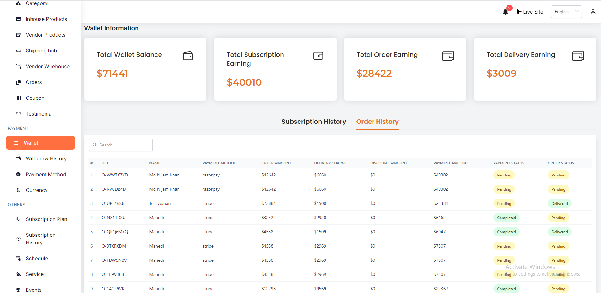Expand the English language dropdown
This screenshot has height=293, width=601.
[x=566, y=12]
